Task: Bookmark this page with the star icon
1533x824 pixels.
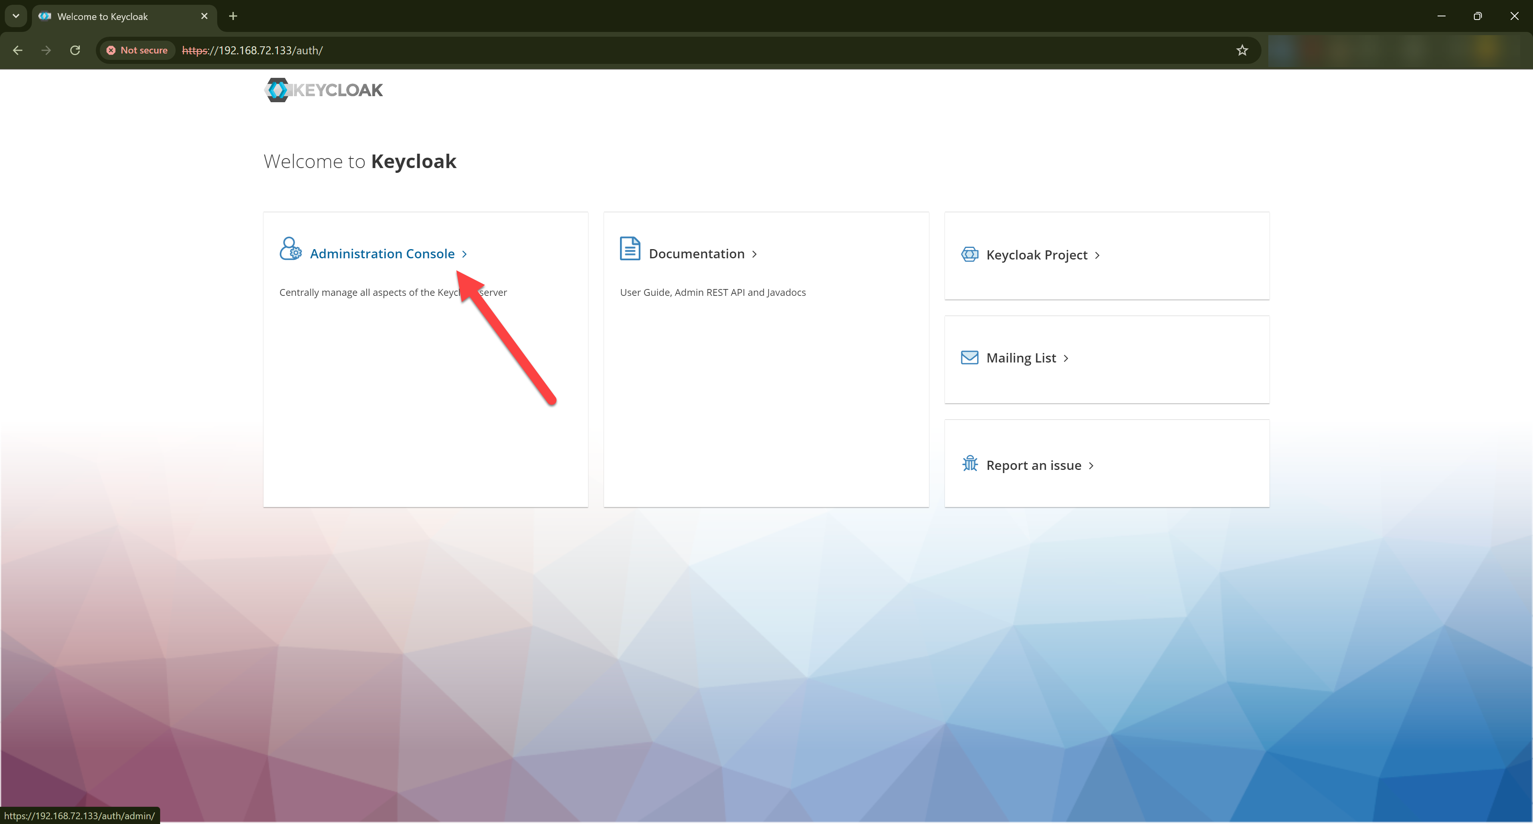Action: 1242,51
